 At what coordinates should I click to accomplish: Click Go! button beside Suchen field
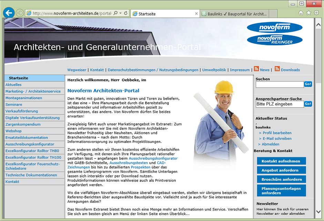[308, 84]
